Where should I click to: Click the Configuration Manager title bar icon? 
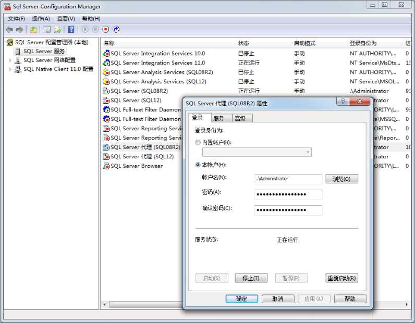coord(7,7)
